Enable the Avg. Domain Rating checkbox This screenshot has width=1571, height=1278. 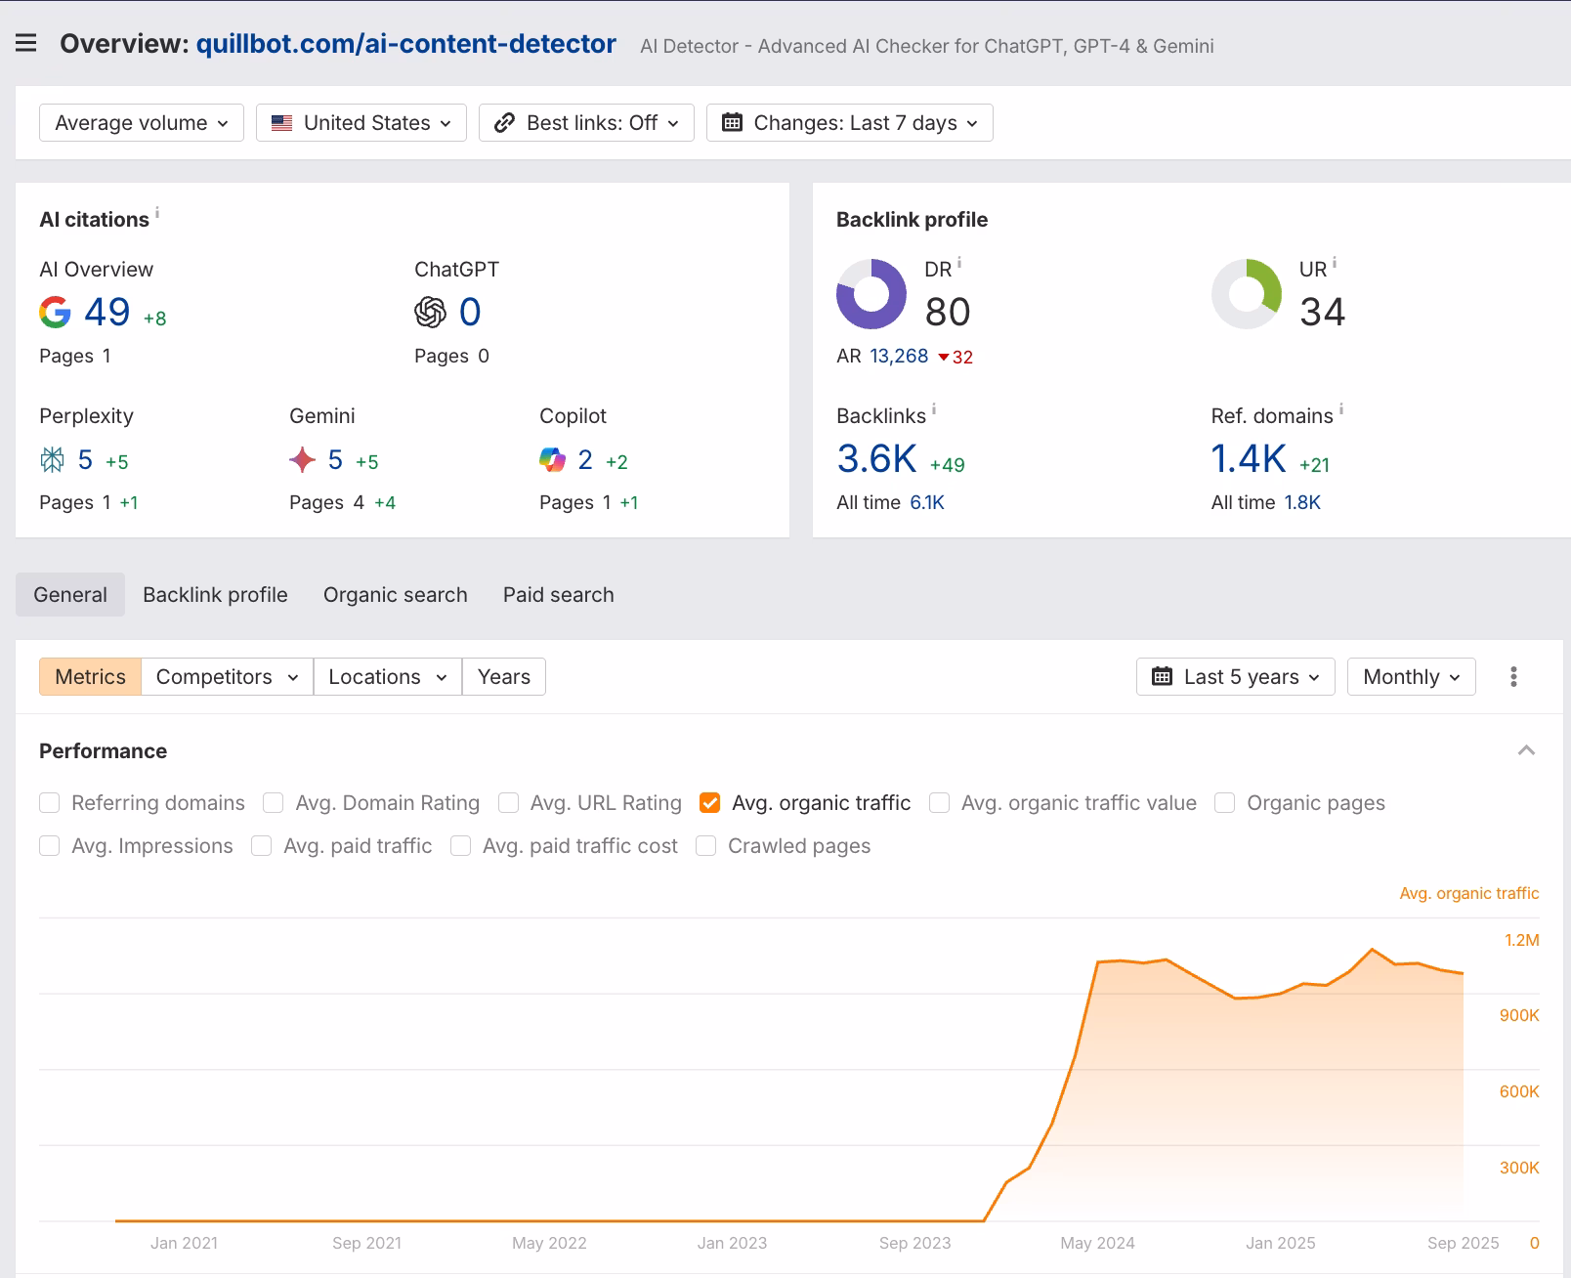[x=274, y=803]
